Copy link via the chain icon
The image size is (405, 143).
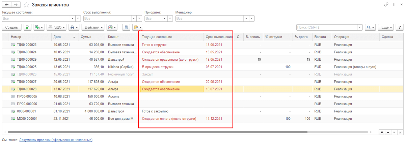386,5
